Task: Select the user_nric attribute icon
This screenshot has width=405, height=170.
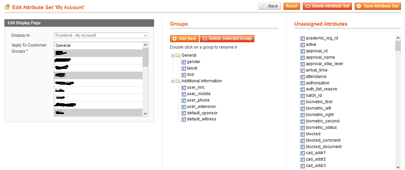Action: 184,88
